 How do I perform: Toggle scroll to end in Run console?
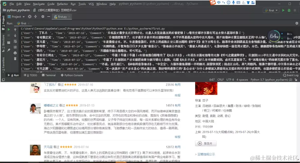(x=15, y=47)
